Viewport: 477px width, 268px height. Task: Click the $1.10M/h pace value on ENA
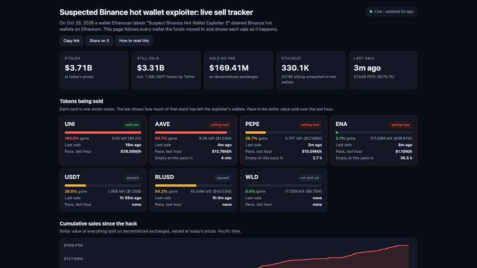403,151
